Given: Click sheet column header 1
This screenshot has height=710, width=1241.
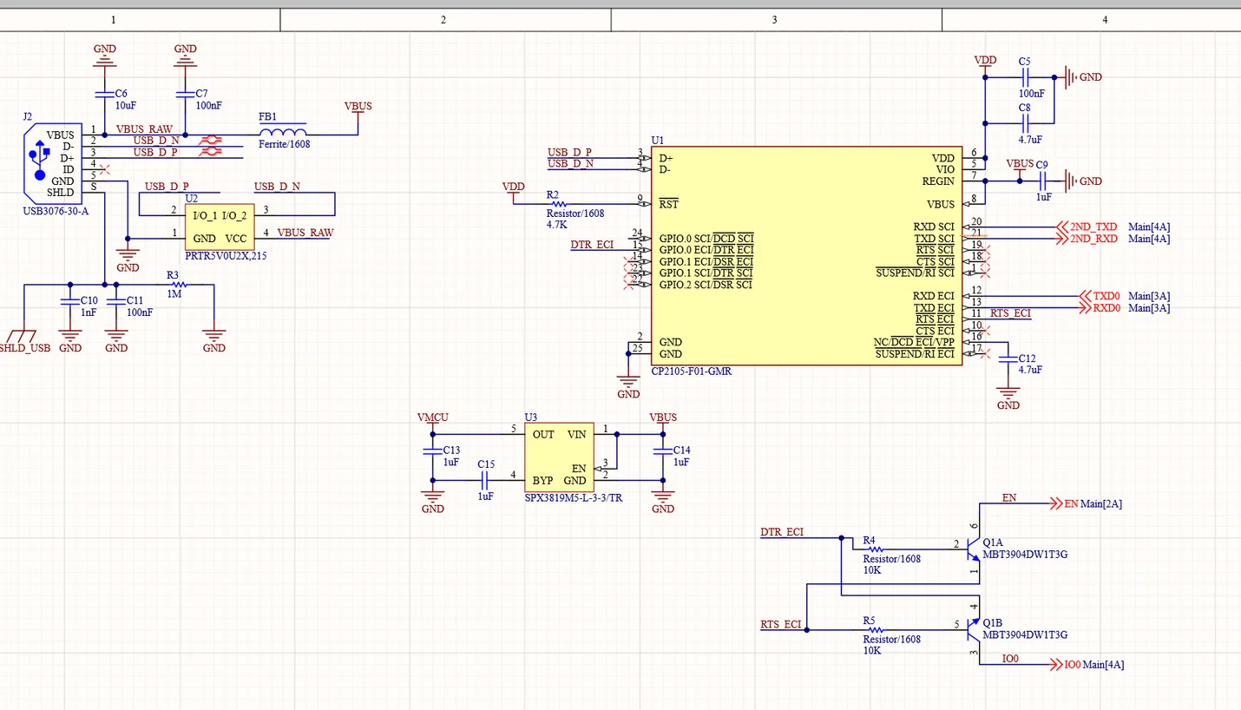Looking at the screenshot, I should (112, 19).
